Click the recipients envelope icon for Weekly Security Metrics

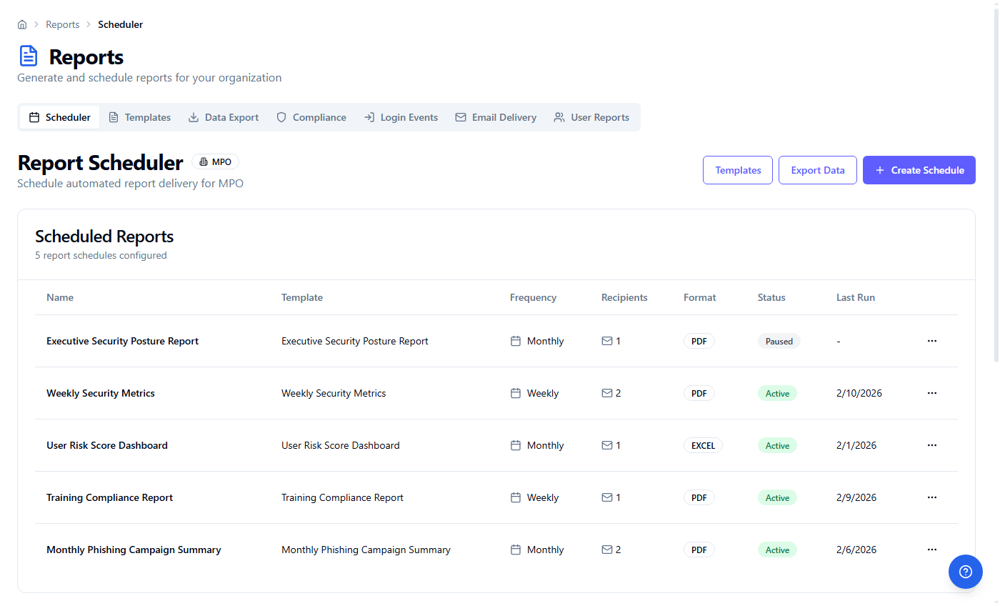pyautogui.click(x=606, y=392)
